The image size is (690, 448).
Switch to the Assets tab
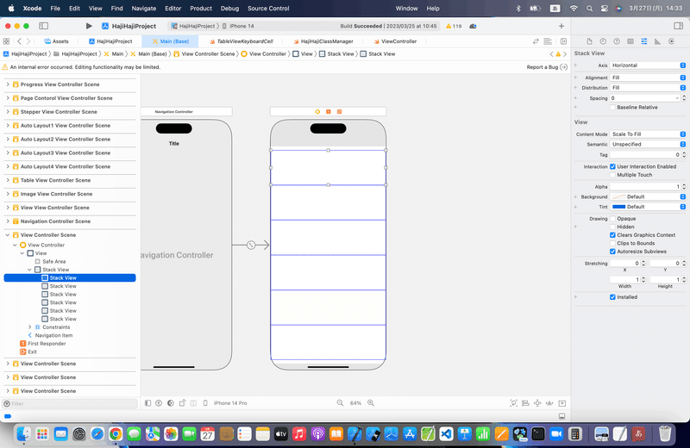pyautogui.click(x=56, y=41)
